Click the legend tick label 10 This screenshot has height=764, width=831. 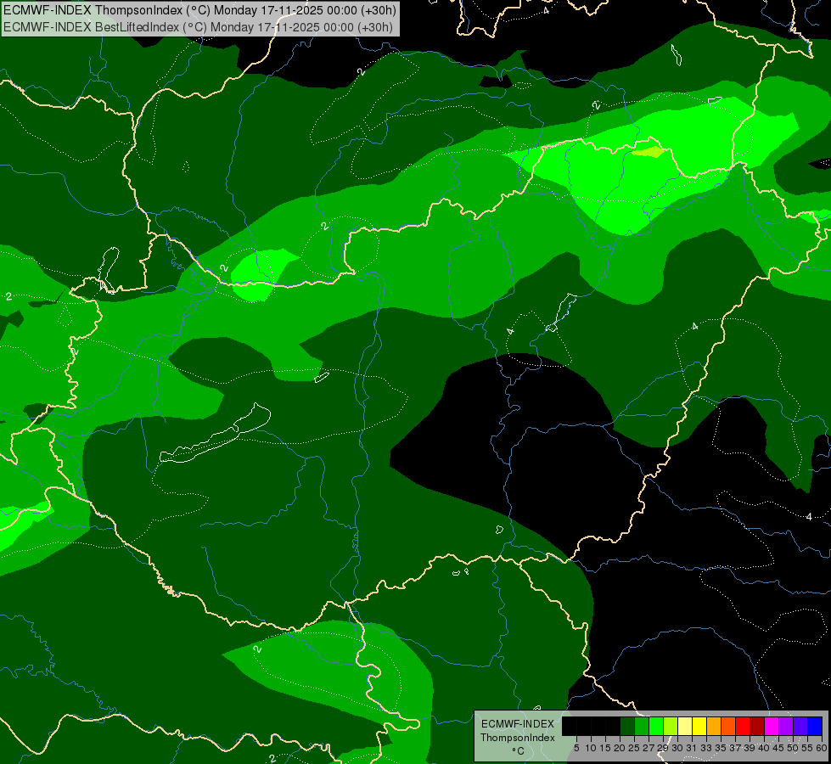tap(591, 748)
